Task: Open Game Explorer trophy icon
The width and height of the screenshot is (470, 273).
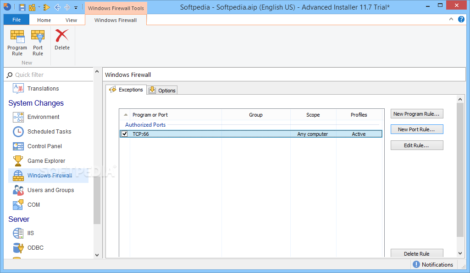Action: 18,161
